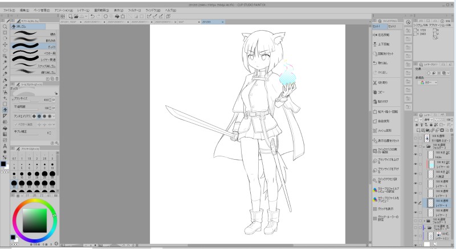Select the 練り消しゴム sub tool

(34, 72)
